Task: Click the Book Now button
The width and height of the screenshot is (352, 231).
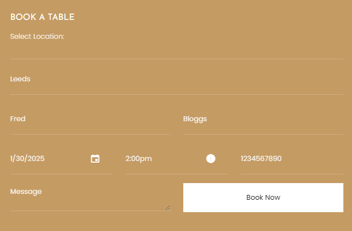Action: [263, 198]
